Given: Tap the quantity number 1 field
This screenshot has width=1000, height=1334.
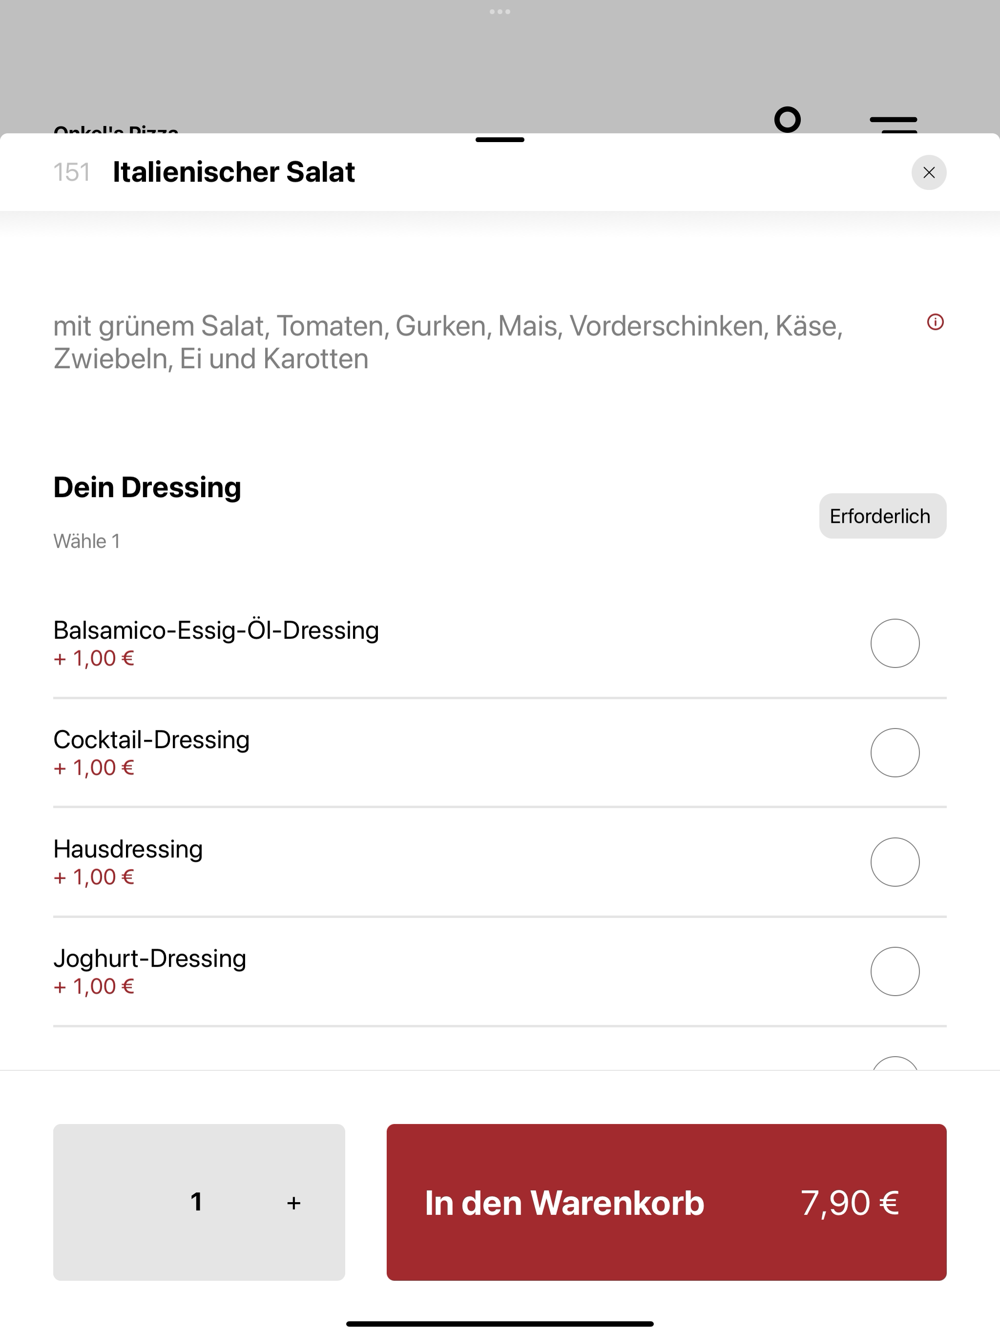Looking at the screenshot, I should pos(196,1202).
